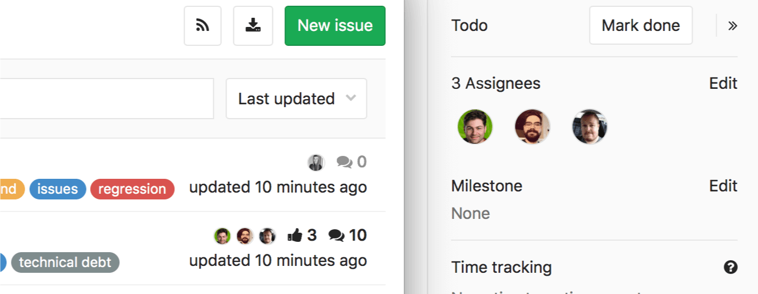Click the first assignee avatar in sidebar

[475, 127]
